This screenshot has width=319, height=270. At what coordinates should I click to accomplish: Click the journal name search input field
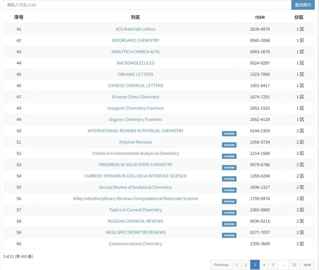coord(147,5)
